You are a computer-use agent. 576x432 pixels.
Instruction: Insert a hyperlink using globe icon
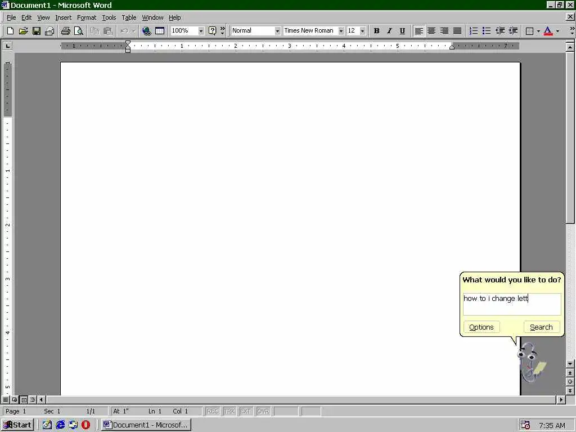tap(147, 31)
